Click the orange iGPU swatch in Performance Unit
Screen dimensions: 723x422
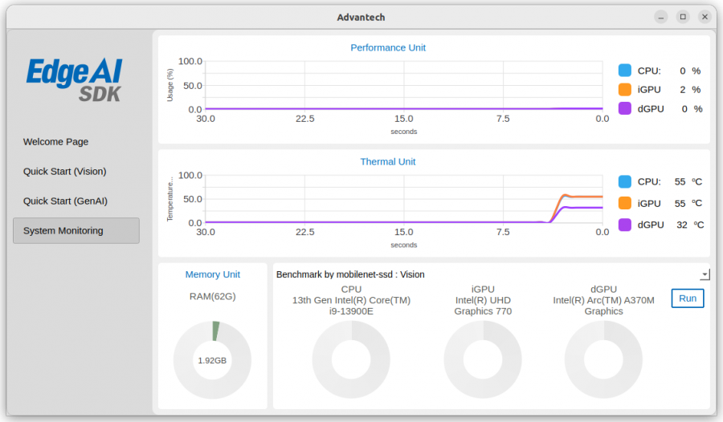pos(625,89)
